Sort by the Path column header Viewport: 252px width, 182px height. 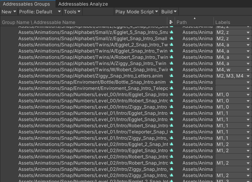pos(194,22)
